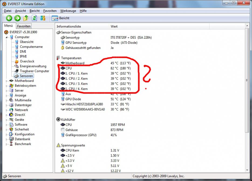
Task: Click the Sensoren icon in the tree
Action: pos(16,76)
